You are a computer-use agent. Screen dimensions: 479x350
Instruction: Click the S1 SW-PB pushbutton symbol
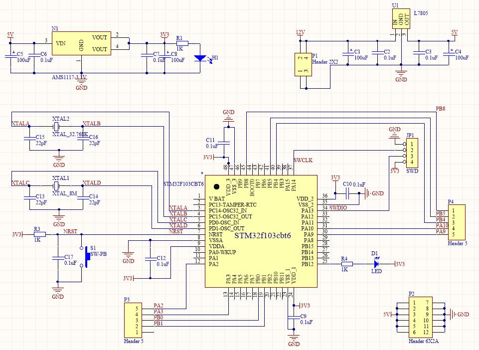(x=85, y=257)
